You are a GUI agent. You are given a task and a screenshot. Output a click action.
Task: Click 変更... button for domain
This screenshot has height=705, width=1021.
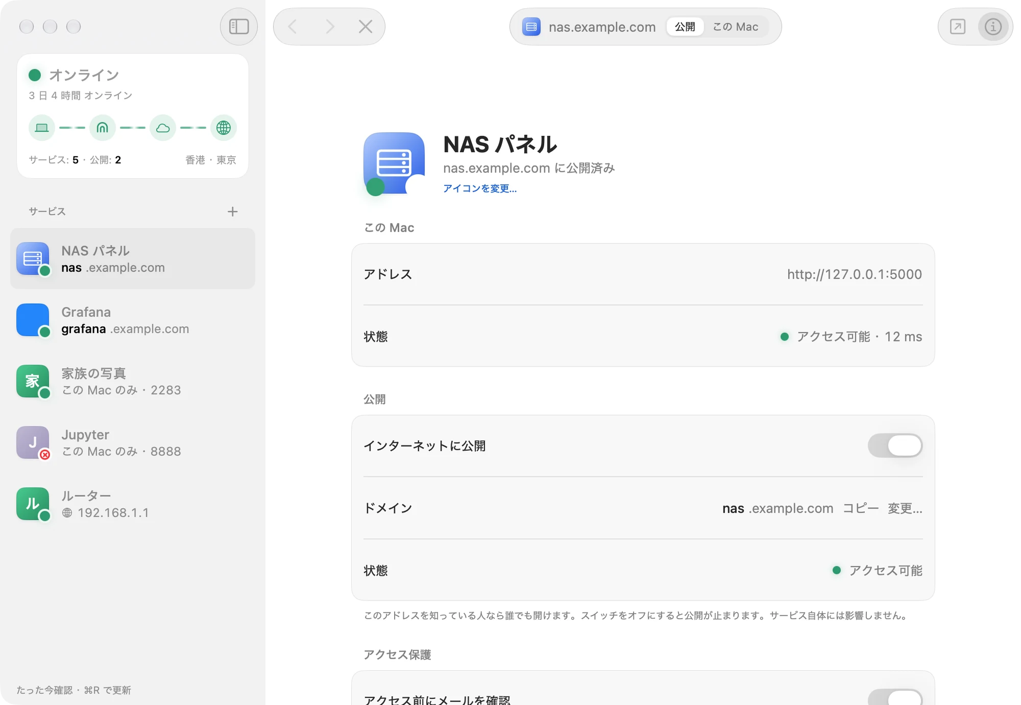pos(905,508)
